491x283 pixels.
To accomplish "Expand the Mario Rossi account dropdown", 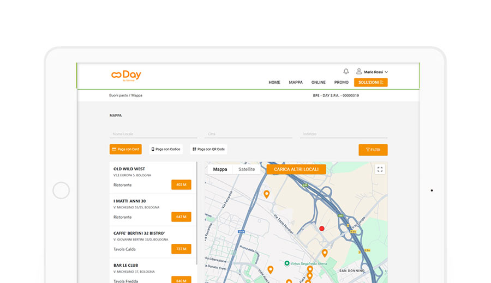I will [376, 72].
